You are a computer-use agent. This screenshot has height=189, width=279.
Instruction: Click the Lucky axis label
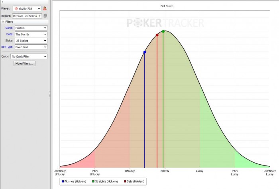tap(200, 171)
